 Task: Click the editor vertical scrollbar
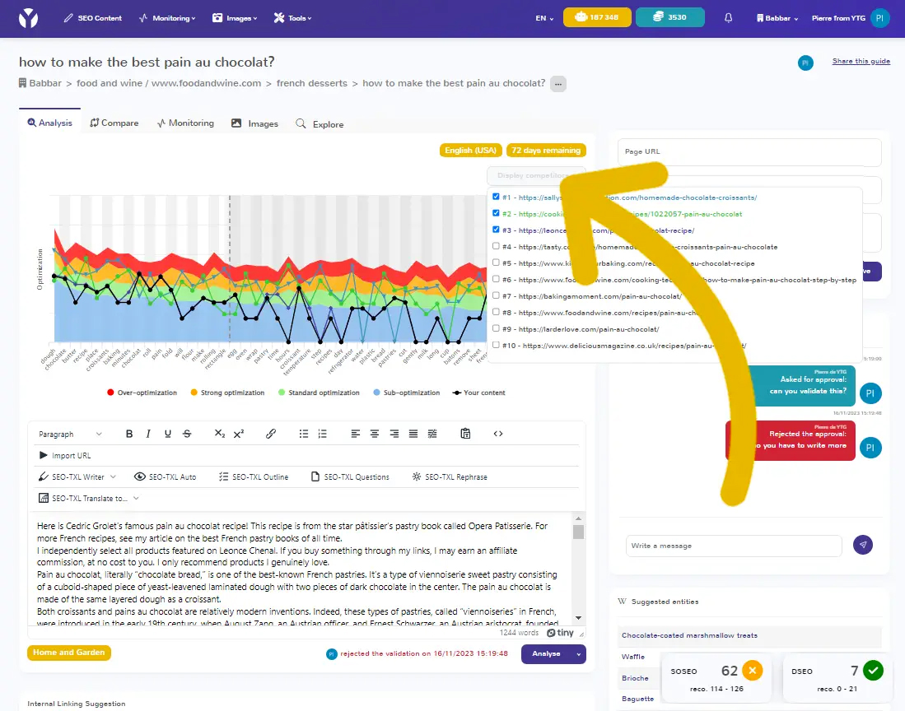pos(578,568)
